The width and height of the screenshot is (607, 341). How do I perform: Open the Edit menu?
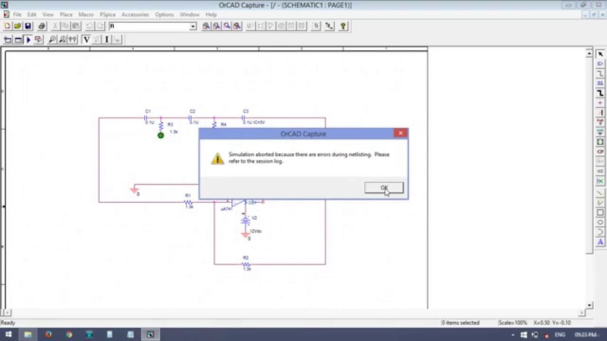pyautogui.click(x=32, y=15)
